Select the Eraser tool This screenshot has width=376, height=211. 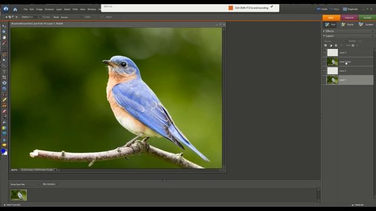click(4, 111)
